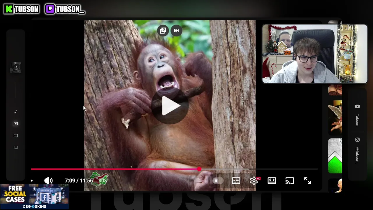Open the HD settings gear
Image resolution: width=373 pixels, height=210 pixels.
[x=254, y=181]
